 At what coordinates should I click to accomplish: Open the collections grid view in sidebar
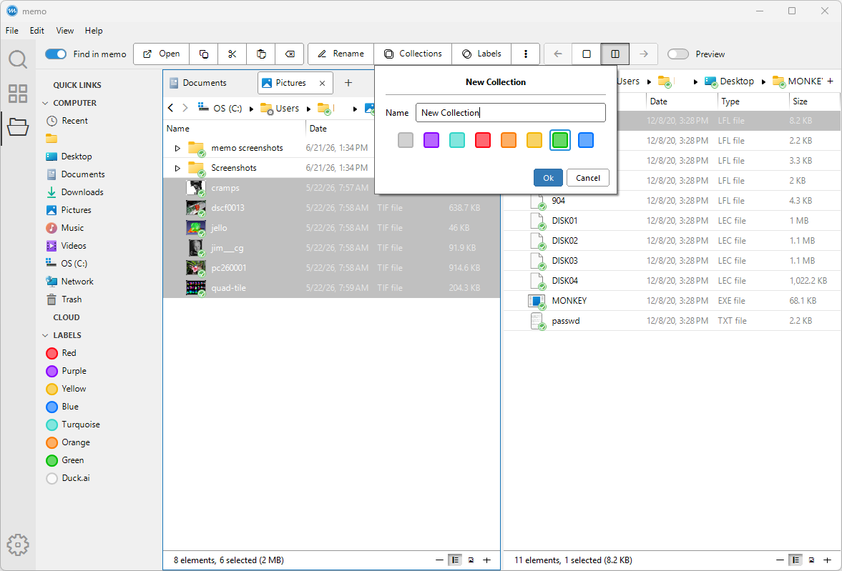pyautogui.click(x=18, y=94)
